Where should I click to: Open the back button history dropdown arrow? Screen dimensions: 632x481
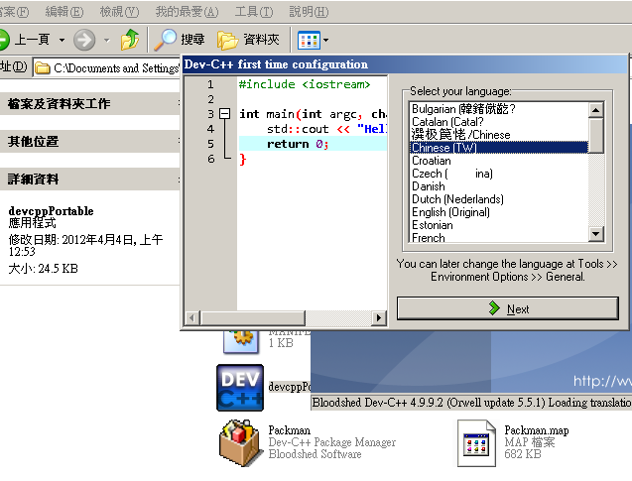(x=62, y=40)
